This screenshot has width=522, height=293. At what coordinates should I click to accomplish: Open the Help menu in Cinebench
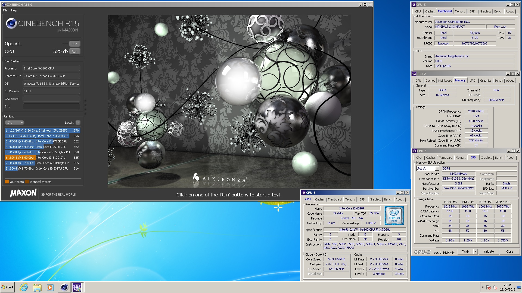click(14, 10)
